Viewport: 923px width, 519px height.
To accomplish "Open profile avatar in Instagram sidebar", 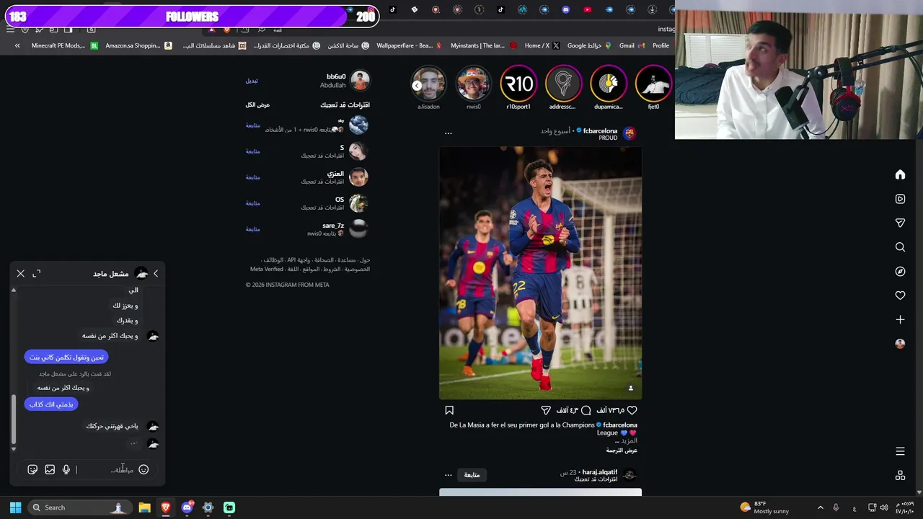I will click(900, 344).
